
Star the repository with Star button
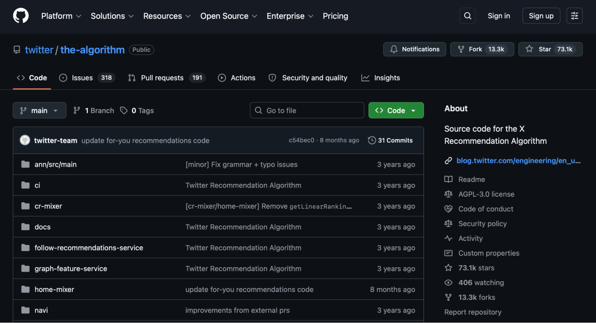[x=550, y=49]
